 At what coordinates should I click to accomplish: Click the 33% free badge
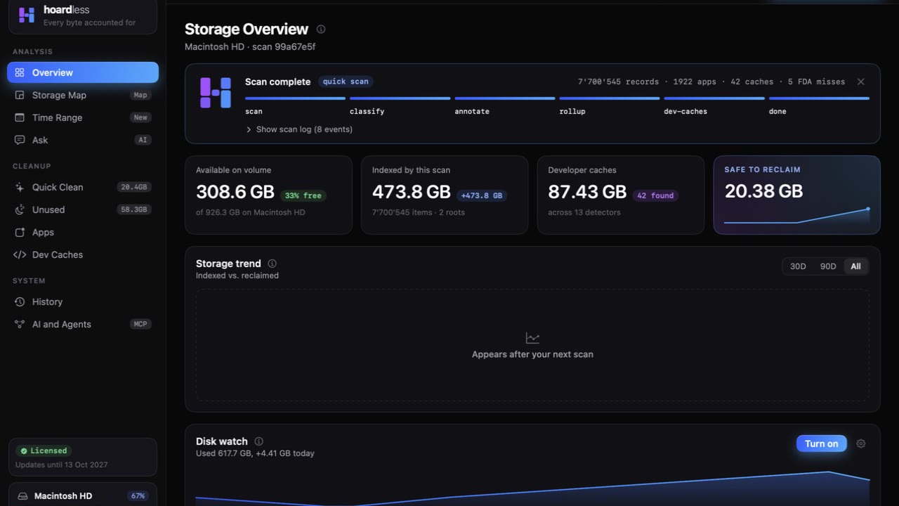click(303, 195)
